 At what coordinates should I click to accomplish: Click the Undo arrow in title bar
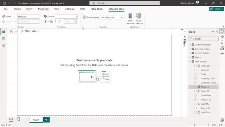[9, 3]
